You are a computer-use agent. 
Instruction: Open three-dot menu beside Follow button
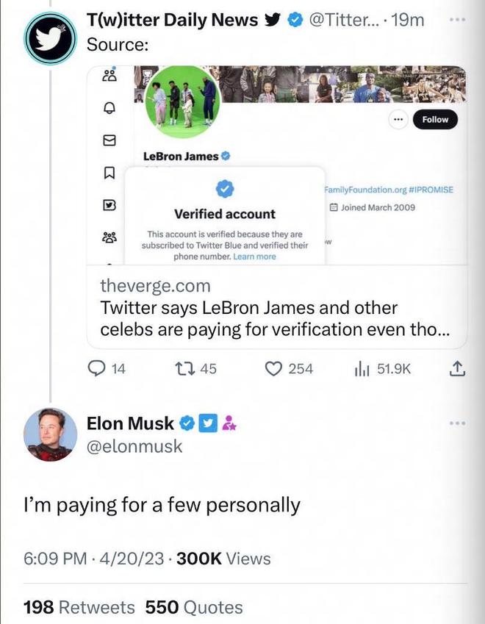pos(398,120)
